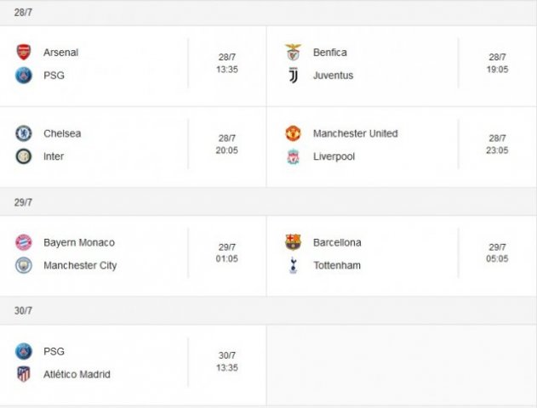The width and height of the screenshot is (537, 408).
Task: Click the Chelsea club badge
Action: click(x=24, y=133)
